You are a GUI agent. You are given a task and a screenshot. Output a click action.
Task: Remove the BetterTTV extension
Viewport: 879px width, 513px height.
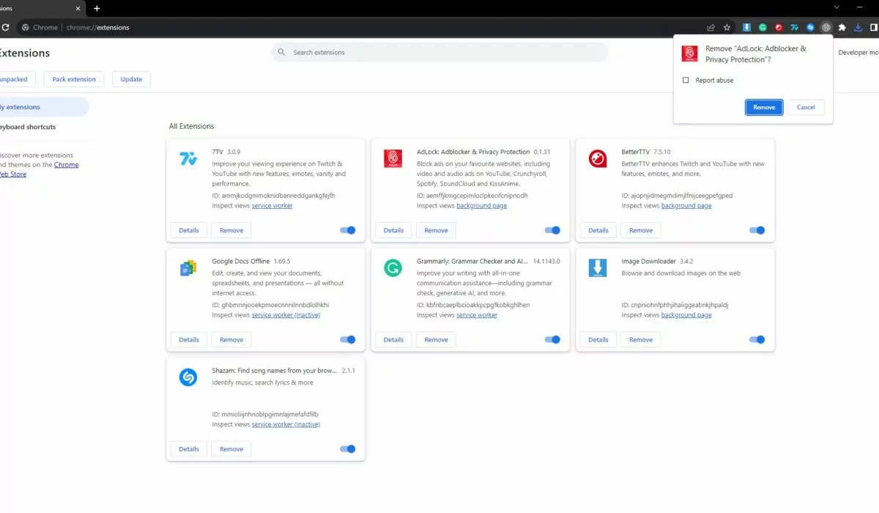coord(641,230)
